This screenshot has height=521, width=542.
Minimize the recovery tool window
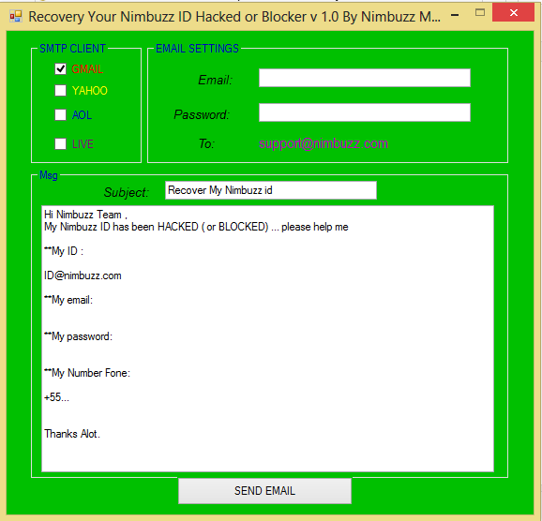(455, 15)
